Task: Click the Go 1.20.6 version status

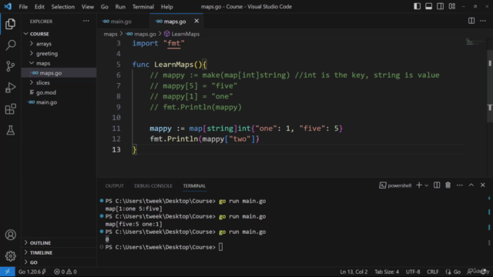Action: [x=32, y=272]
